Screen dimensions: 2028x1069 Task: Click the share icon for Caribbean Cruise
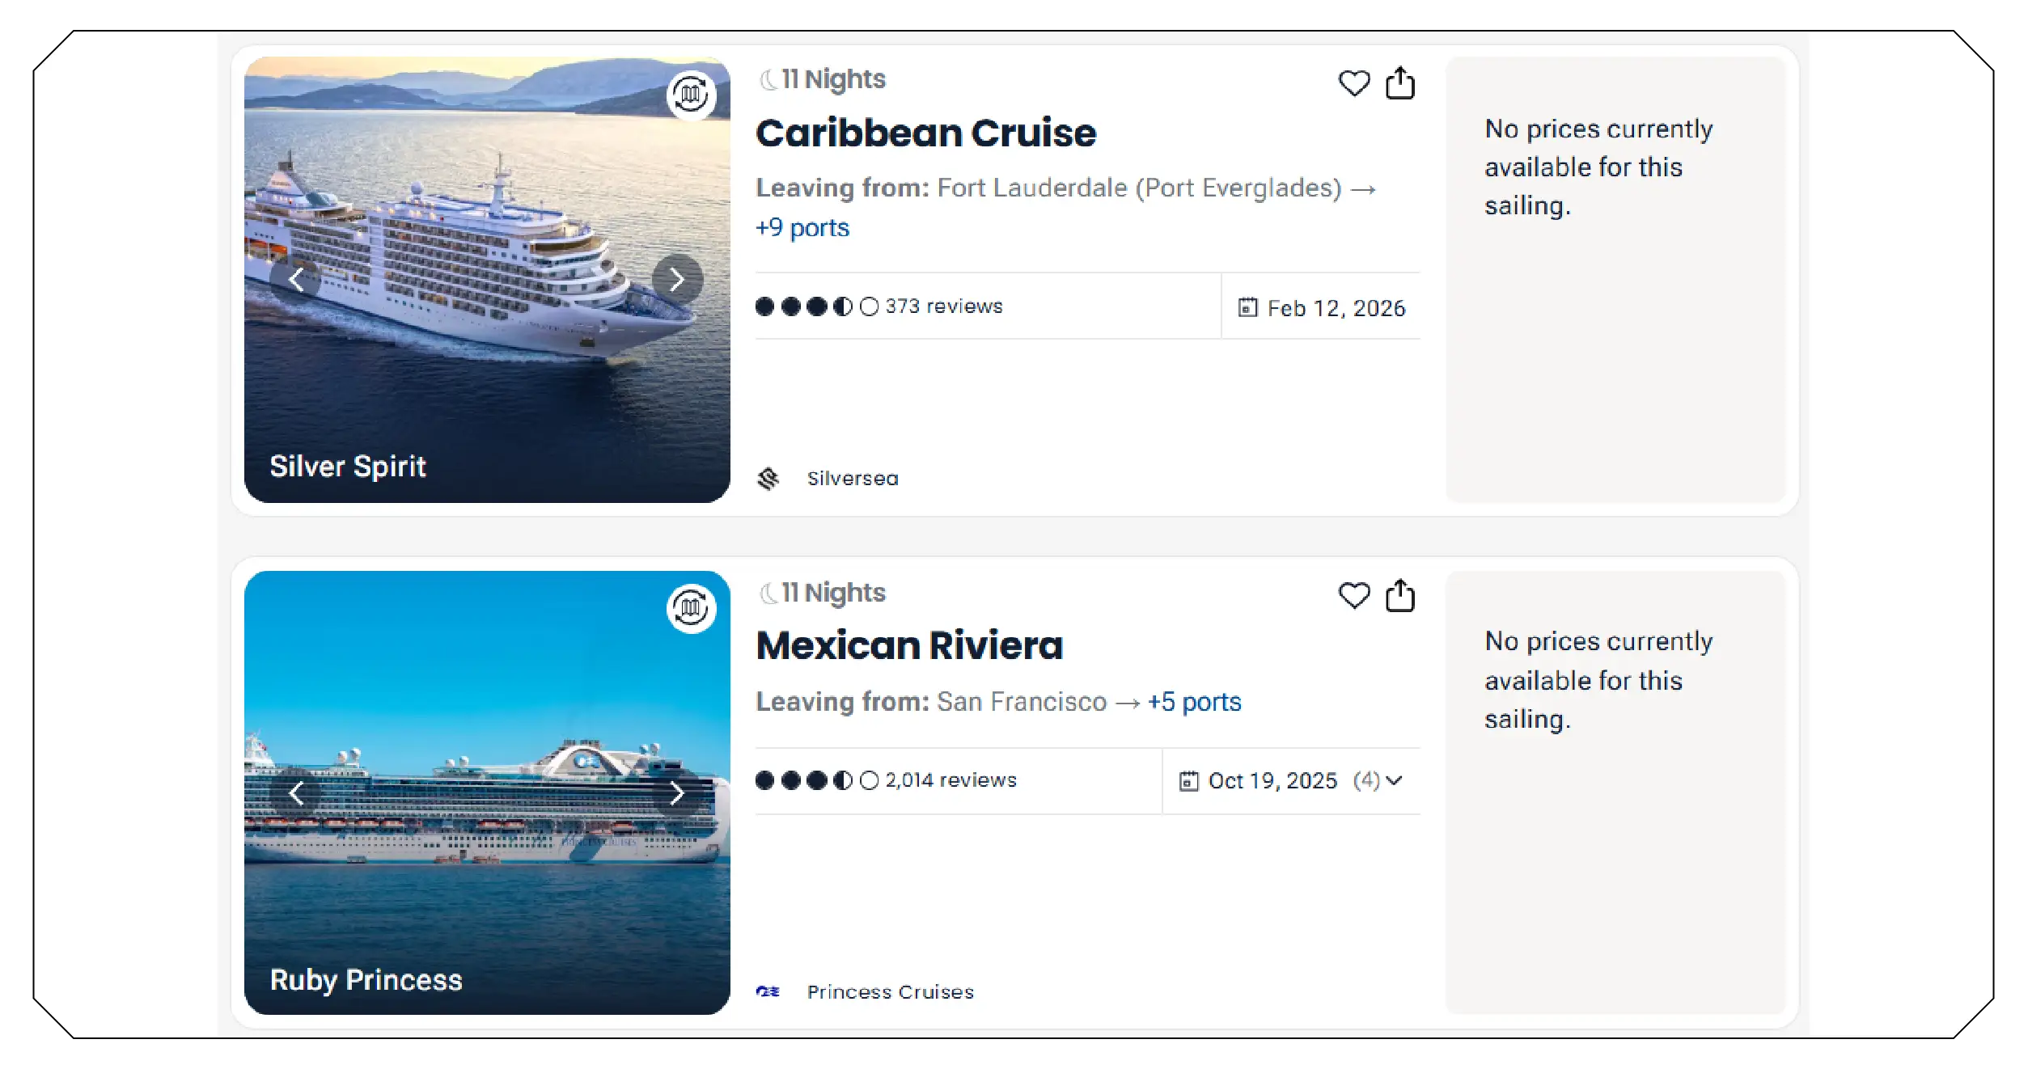[1402, 82]
